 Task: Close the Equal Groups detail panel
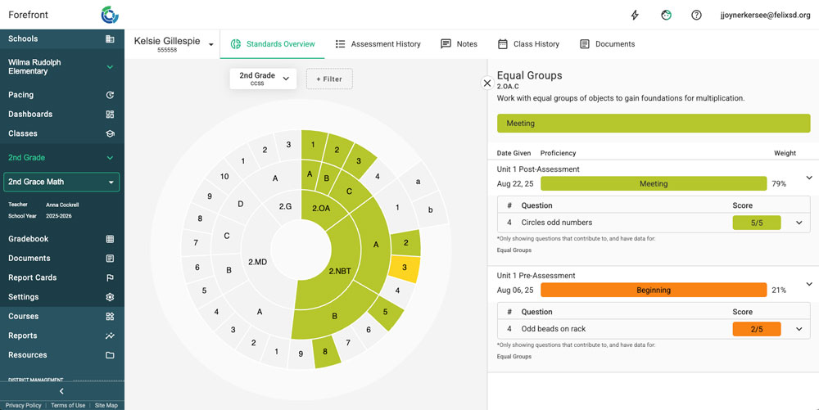486,83
